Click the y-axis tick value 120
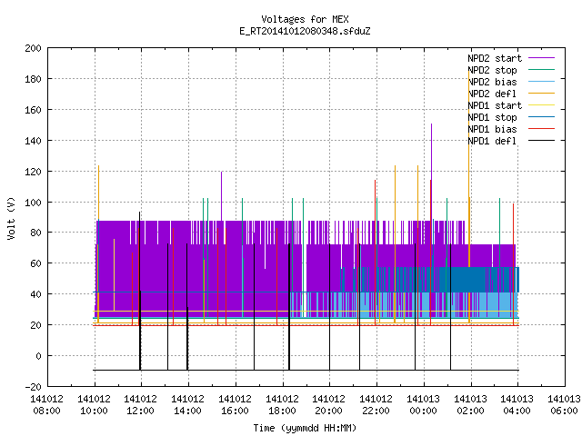This screenshot has height=436, width=582. click(33, 172)
